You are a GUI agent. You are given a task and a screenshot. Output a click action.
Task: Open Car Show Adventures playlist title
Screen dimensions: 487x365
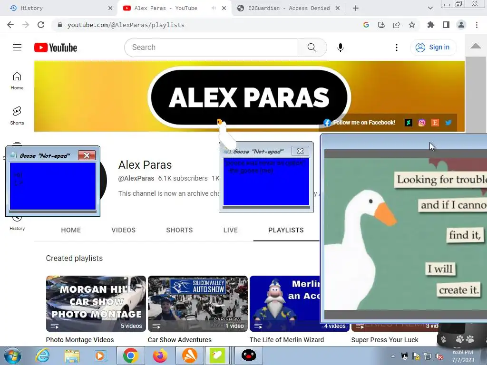(x=179, y=340)
